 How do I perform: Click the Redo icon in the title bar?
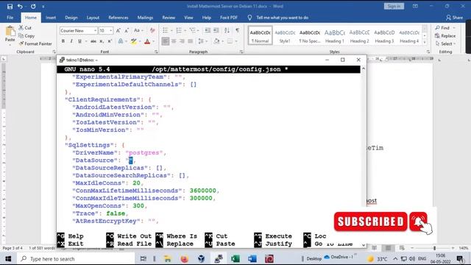pyautogui.click(x=33, y=7)
